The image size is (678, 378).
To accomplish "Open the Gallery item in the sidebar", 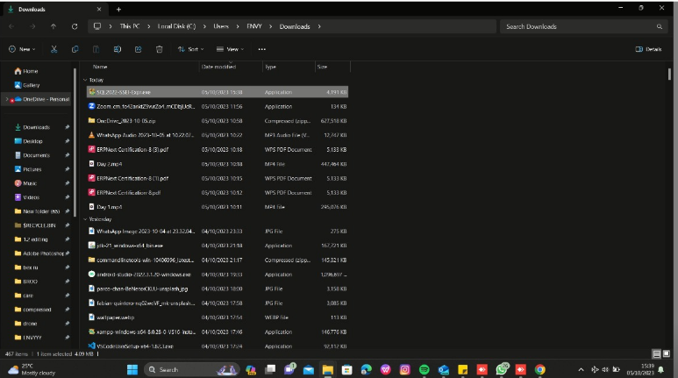I will tap(30, 85).
